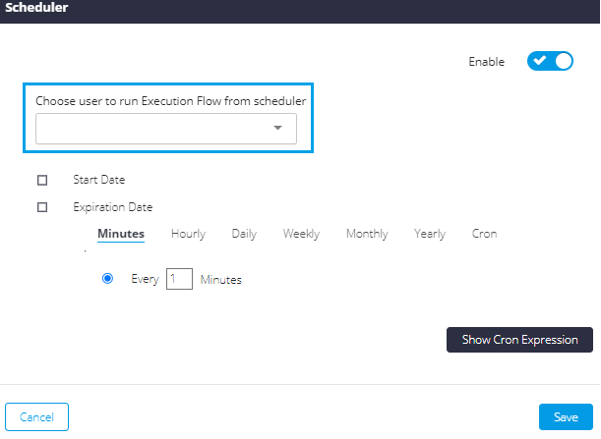Click the Enable label text
Viewport: 601px width, 439px height.
click(x=486, y=62)
